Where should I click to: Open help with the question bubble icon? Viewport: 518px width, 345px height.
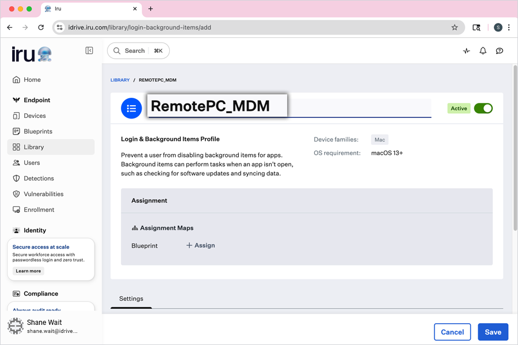[500, 51]
